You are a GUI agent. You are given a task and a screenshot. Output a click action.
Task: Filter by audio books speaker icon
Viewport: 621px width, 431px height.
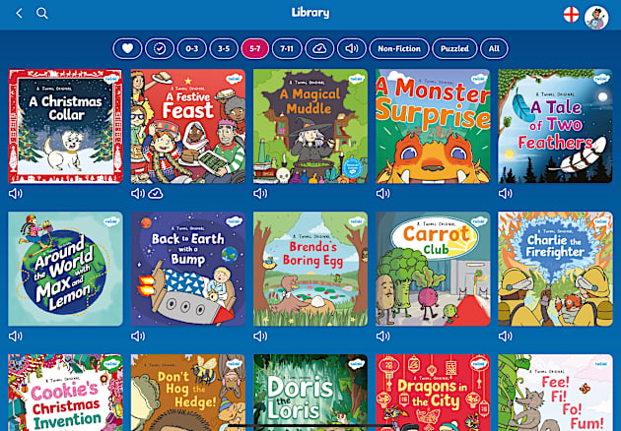pyautogui.click(x=352, y=48)
